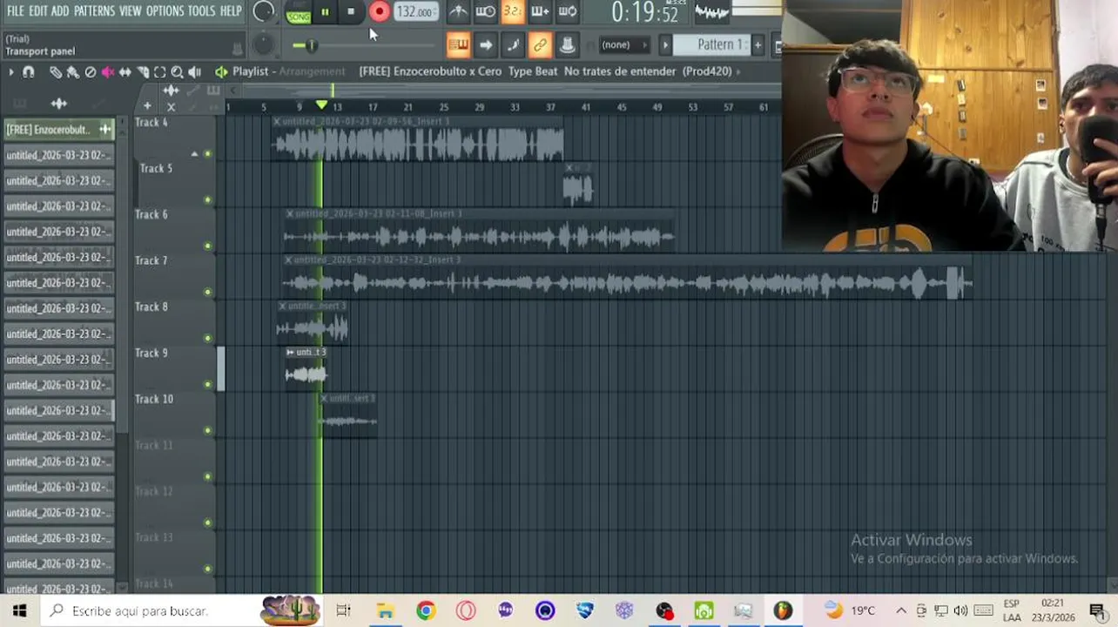Image resolution: width=1118 pixels, height=627 pixels.
Task: Toggle the Pat/Song mode switch
Action: [x=299, y=12]
